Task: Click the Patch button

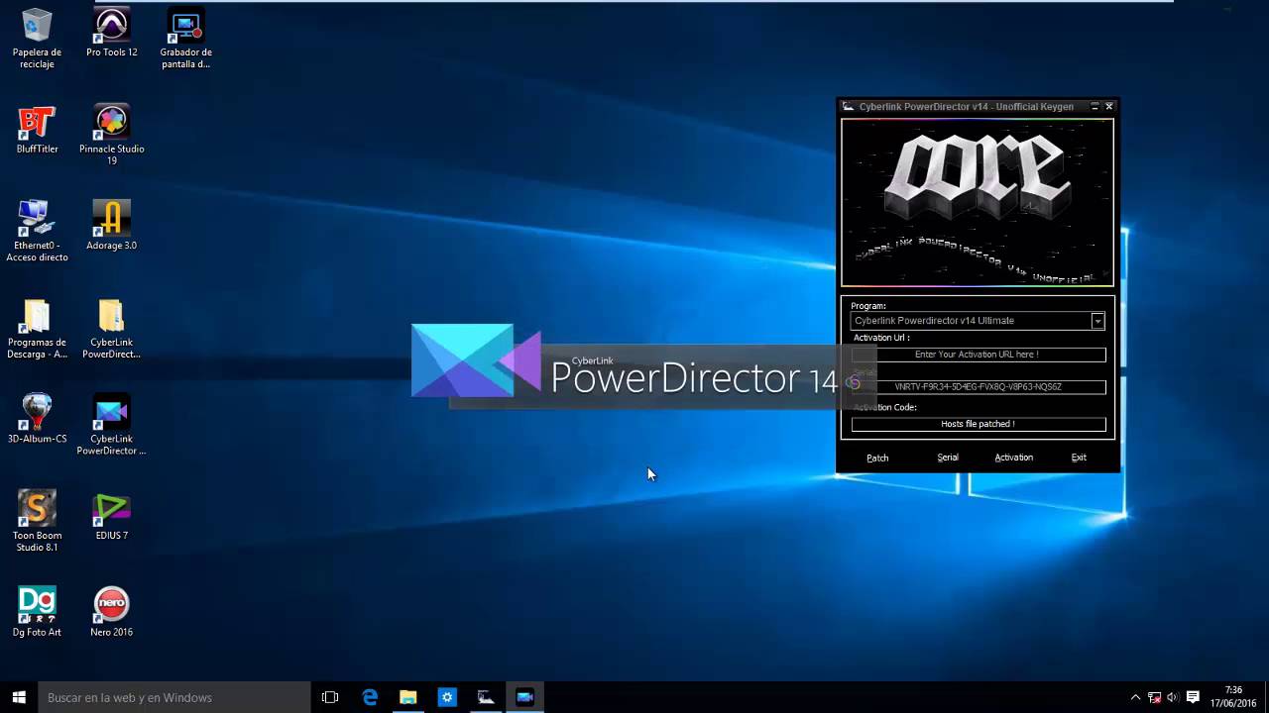Action: [877, 458]
